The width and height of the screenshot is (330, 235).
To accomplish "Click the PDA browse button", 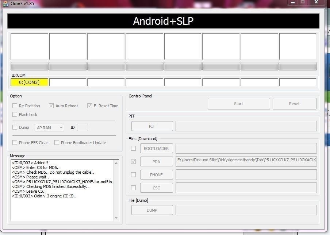I will click(x=157, y=162).
